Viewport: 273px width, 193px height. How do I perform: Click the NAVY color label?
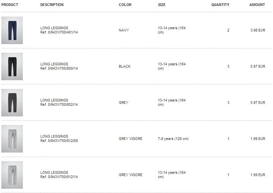[x=124, y=31]
